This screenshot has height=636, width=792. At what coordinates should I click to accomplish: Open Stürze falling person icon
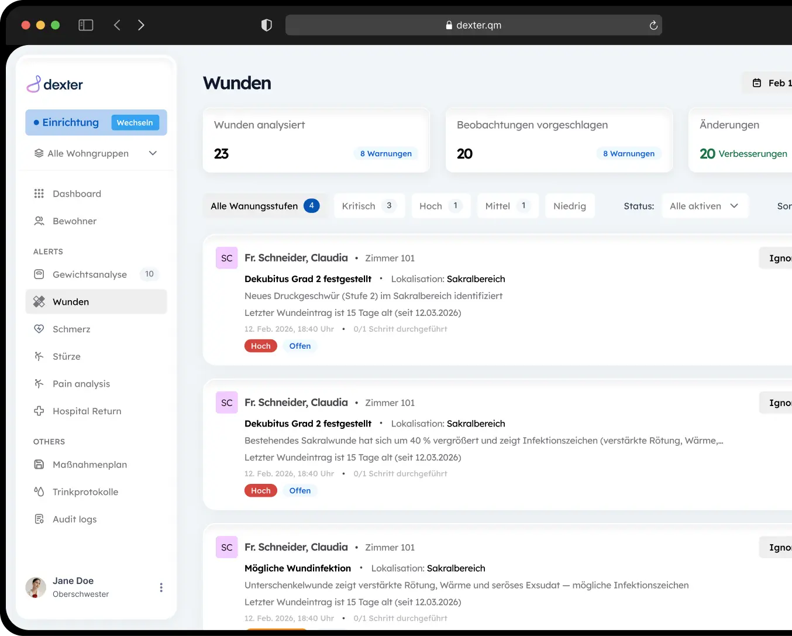[39, 356]
